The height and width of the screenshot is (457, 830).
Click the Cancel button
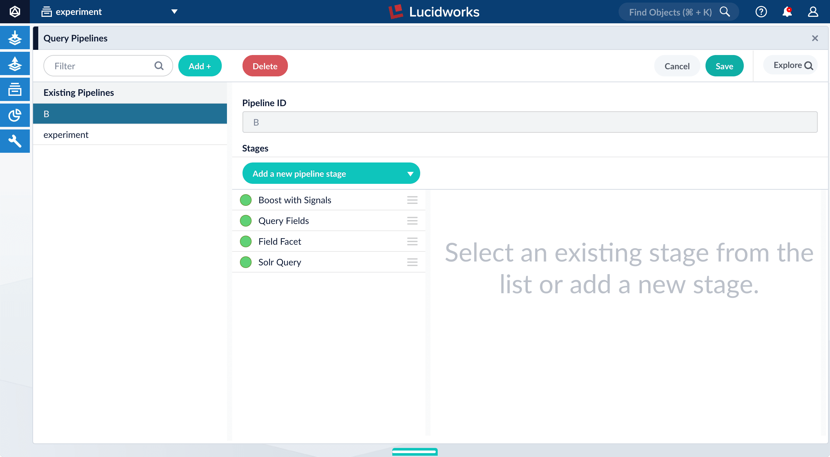(x=677, y=66)
